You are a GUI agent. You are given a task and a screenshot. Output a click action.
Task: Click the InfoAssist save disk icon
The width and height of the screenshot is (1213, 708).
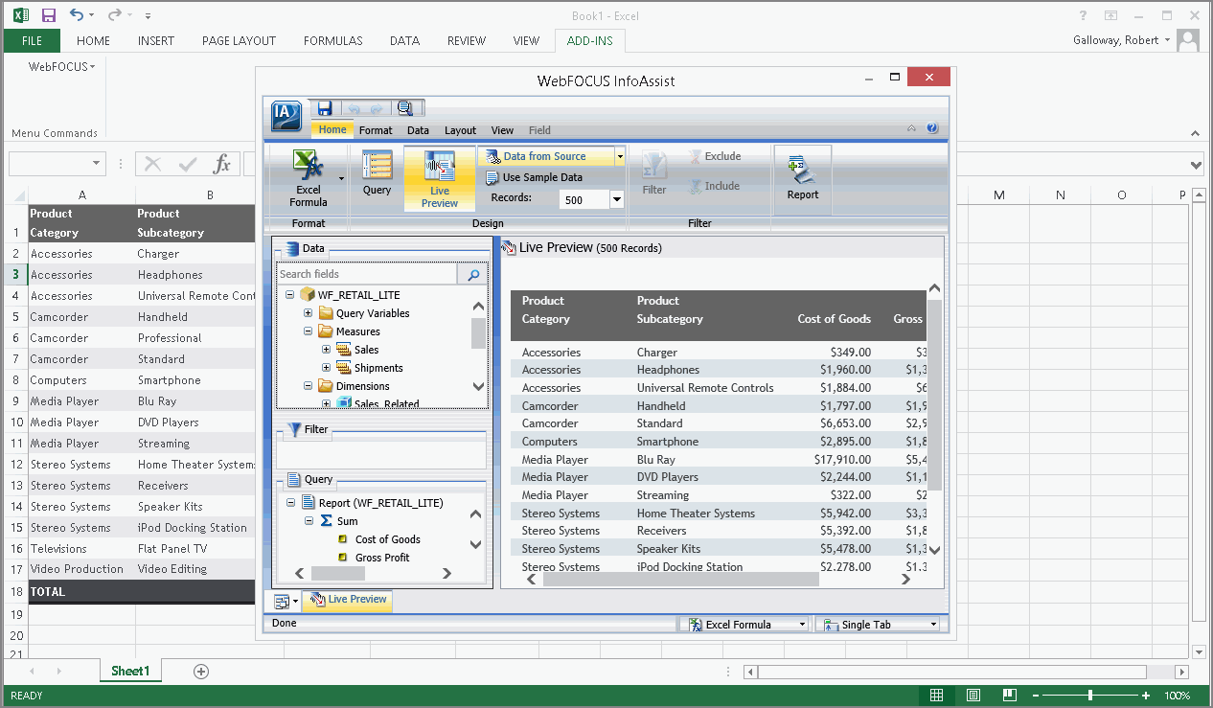325,108
